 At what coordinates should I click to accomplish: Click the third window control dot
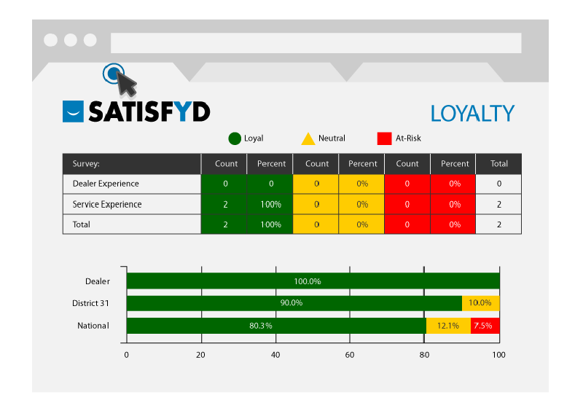[90, 40]
